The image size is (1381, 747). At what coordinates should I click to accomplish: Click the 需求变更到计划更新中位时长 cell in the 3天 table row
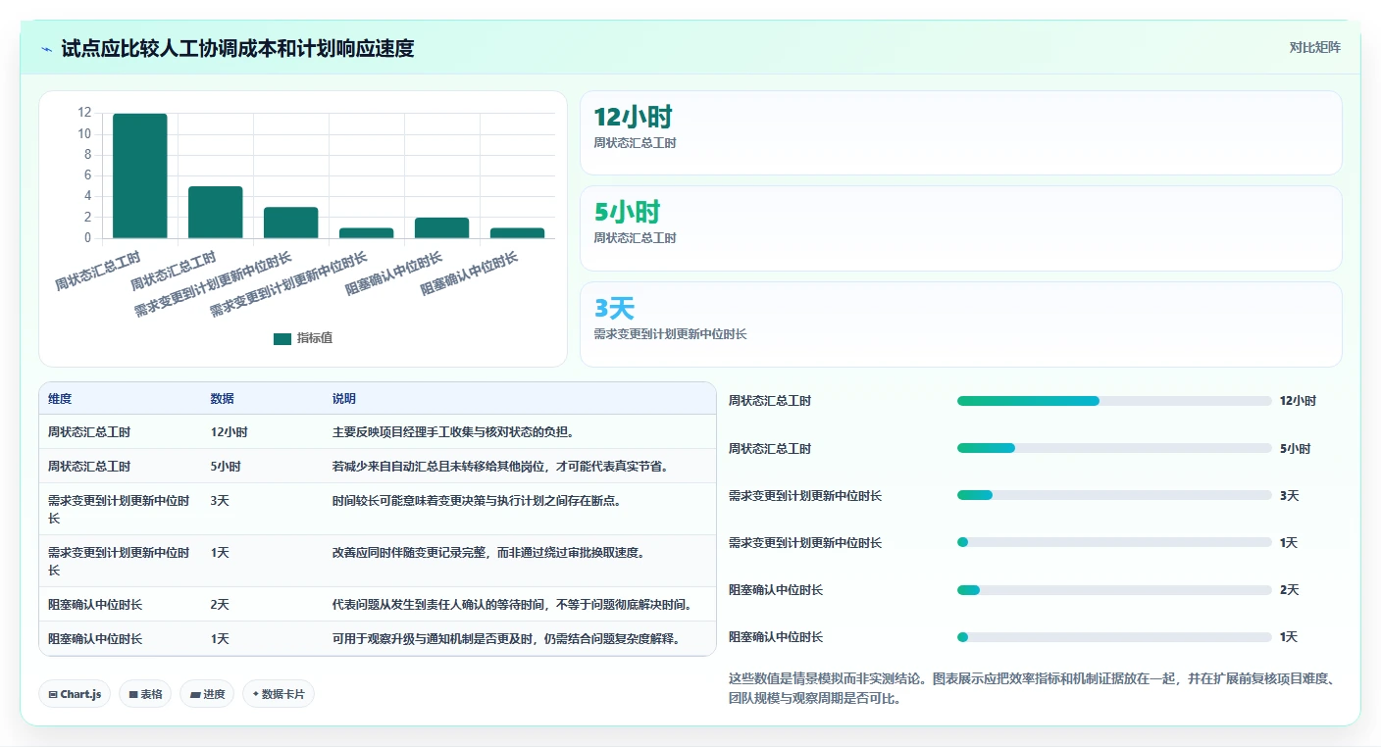(119, 509)
